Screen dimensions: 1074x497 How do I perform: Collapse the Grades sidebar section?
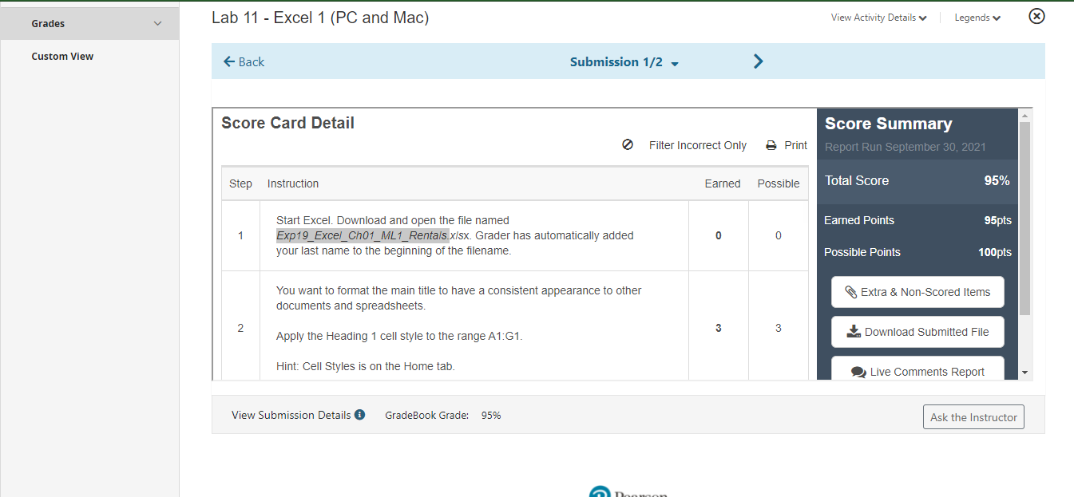click(157, 24)
